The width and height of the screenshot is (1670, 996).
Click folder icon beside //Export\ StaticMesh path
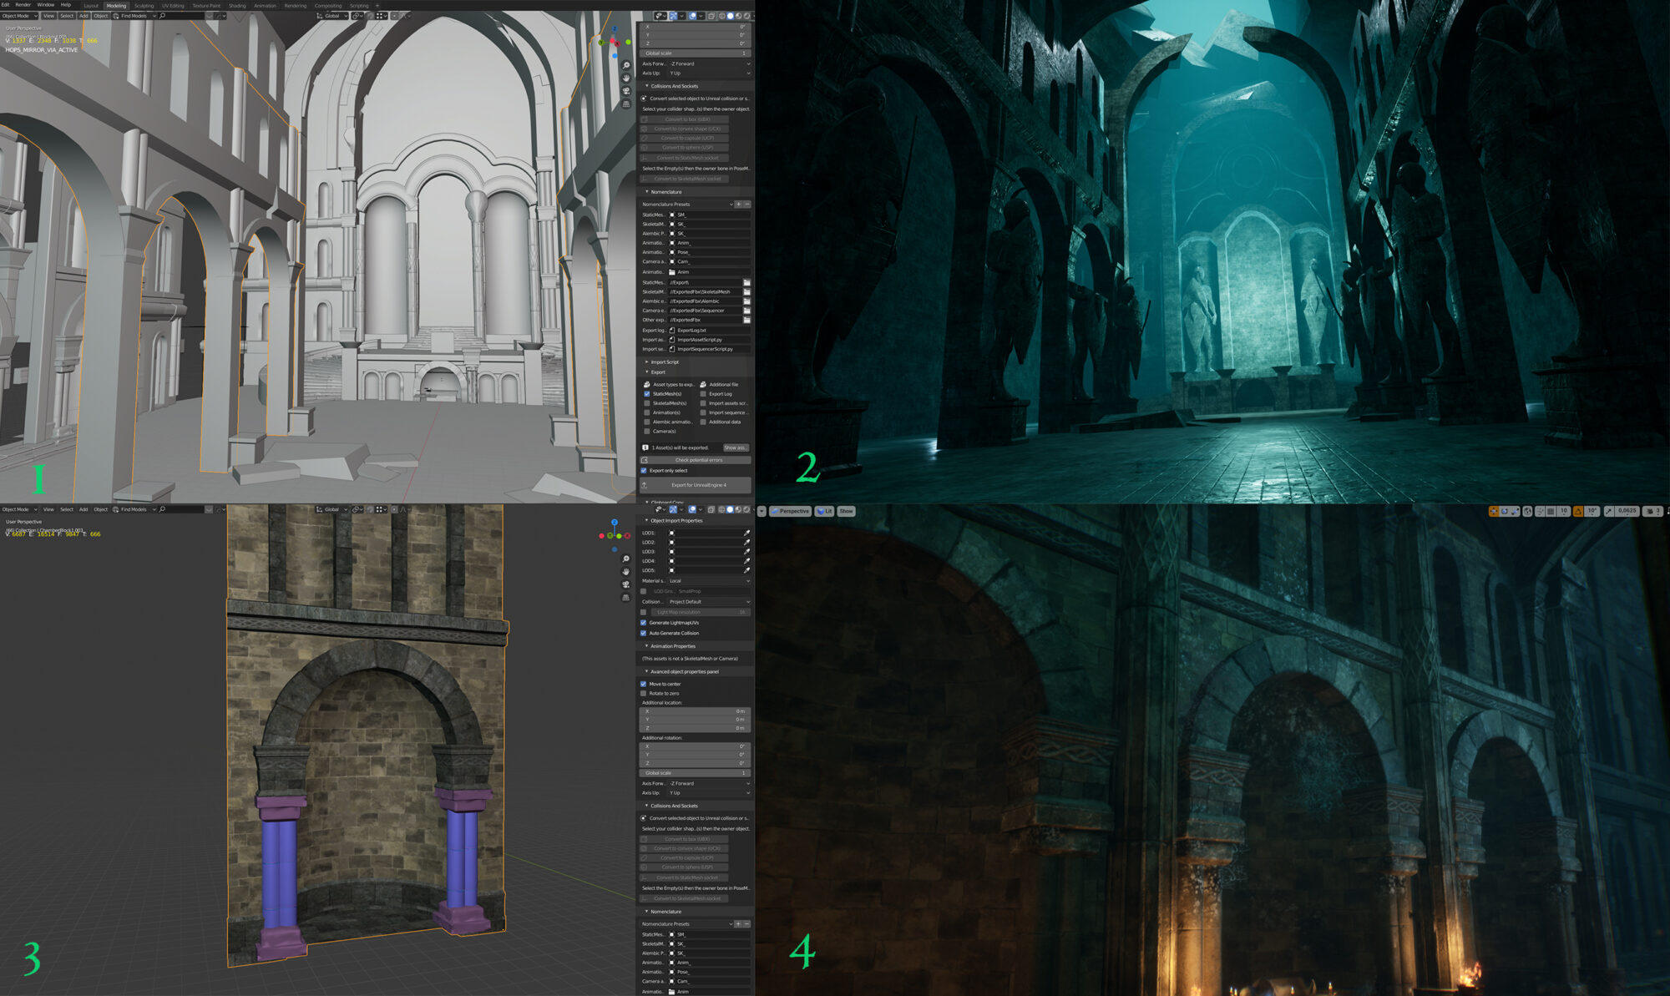click(746, 282)
